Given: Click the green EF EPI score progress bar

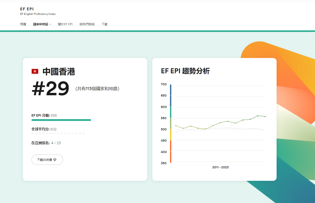Looking at the screenshot, I should tap(61, 120).
